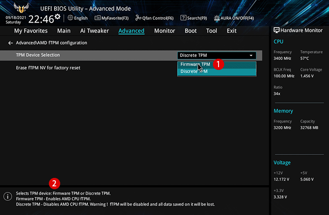Click memory frequency 3200 MHz

pos(282,128)
